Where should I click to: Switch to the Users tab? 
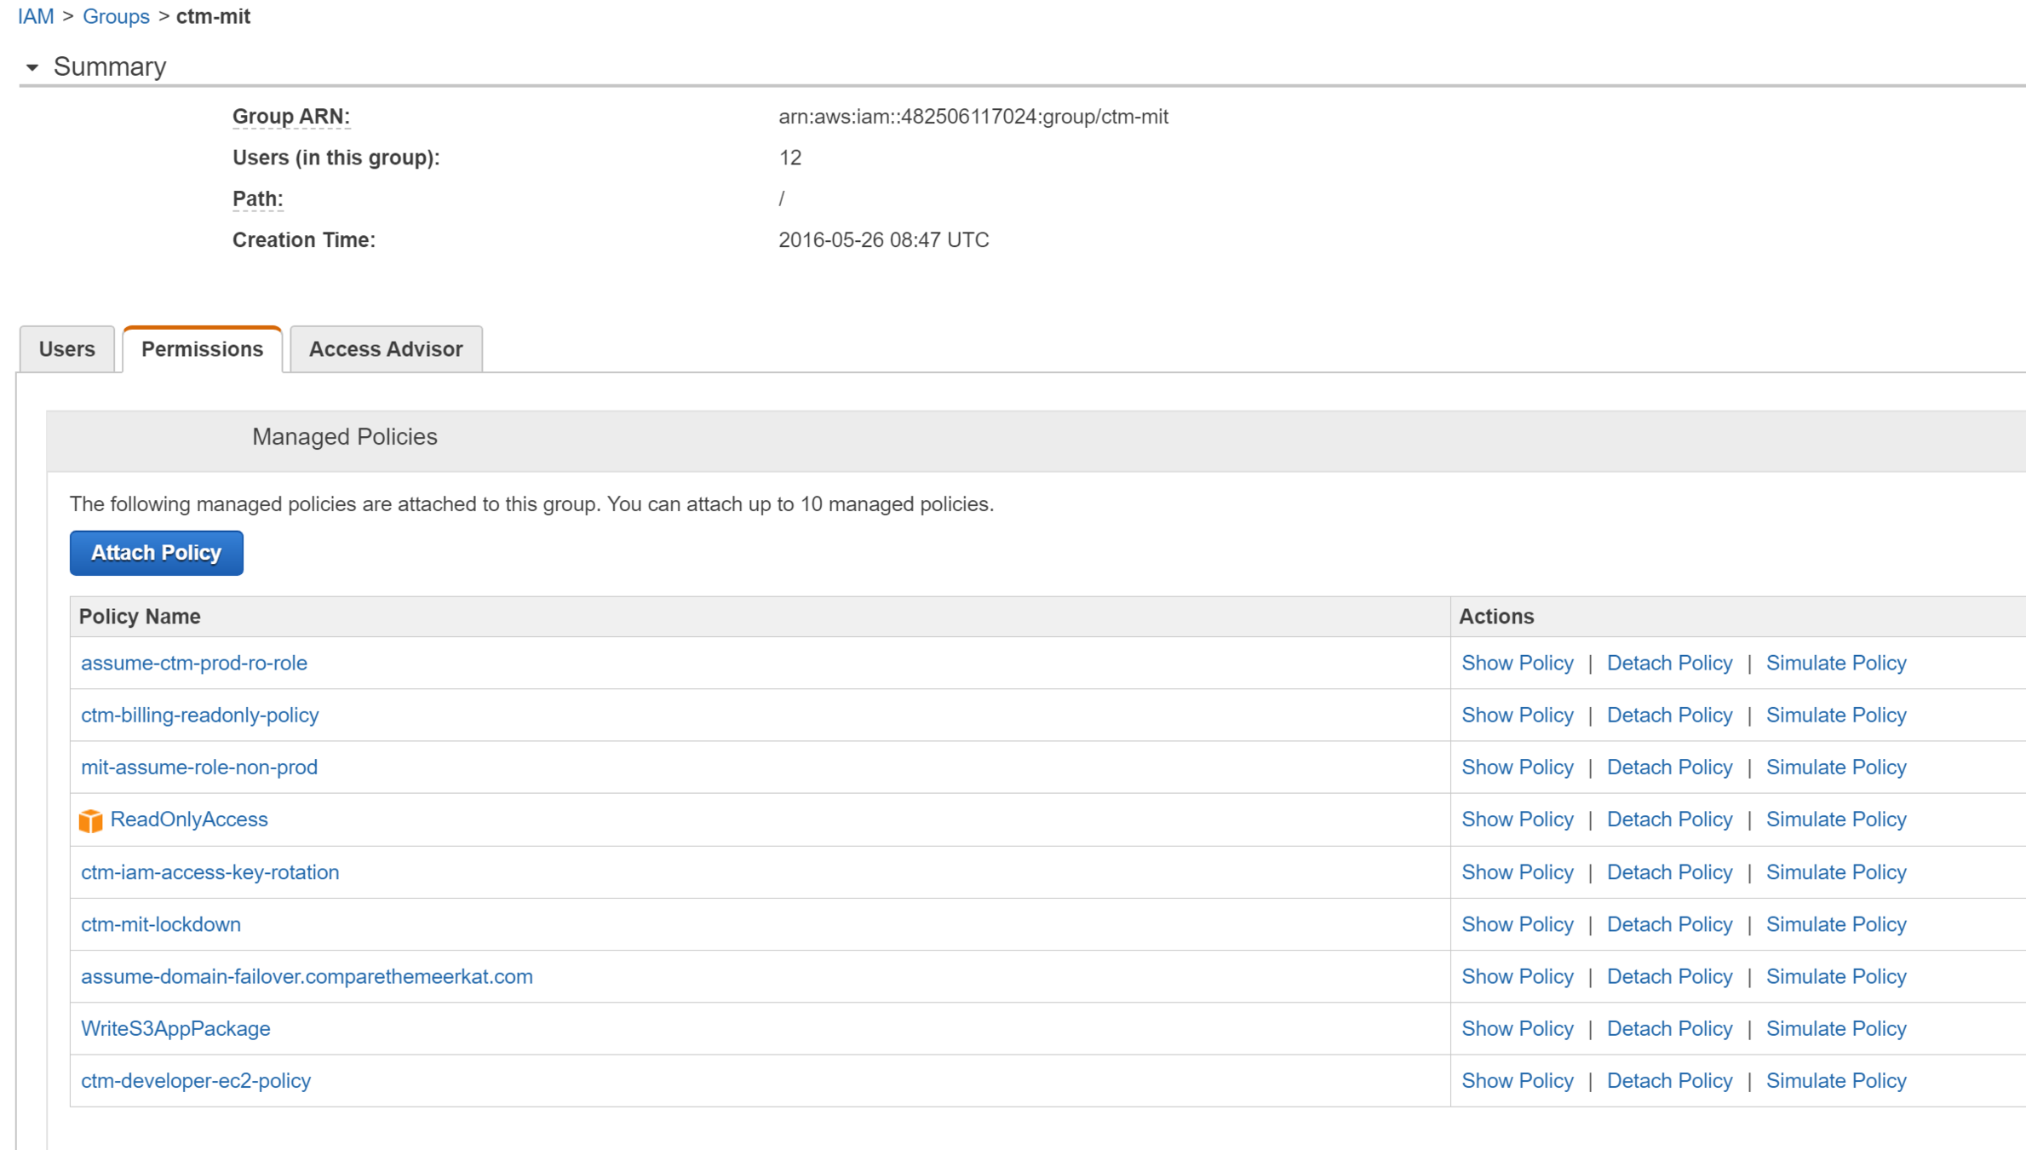[x=66, y=349]
